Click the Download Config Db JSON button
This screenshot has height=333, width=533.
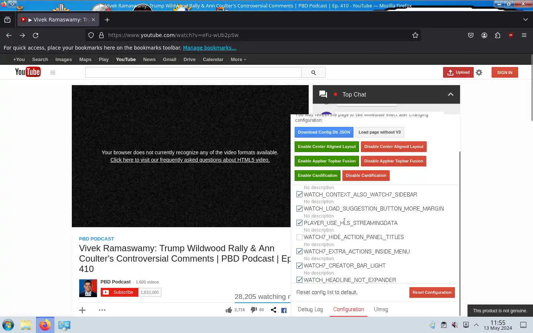[324, 132]
